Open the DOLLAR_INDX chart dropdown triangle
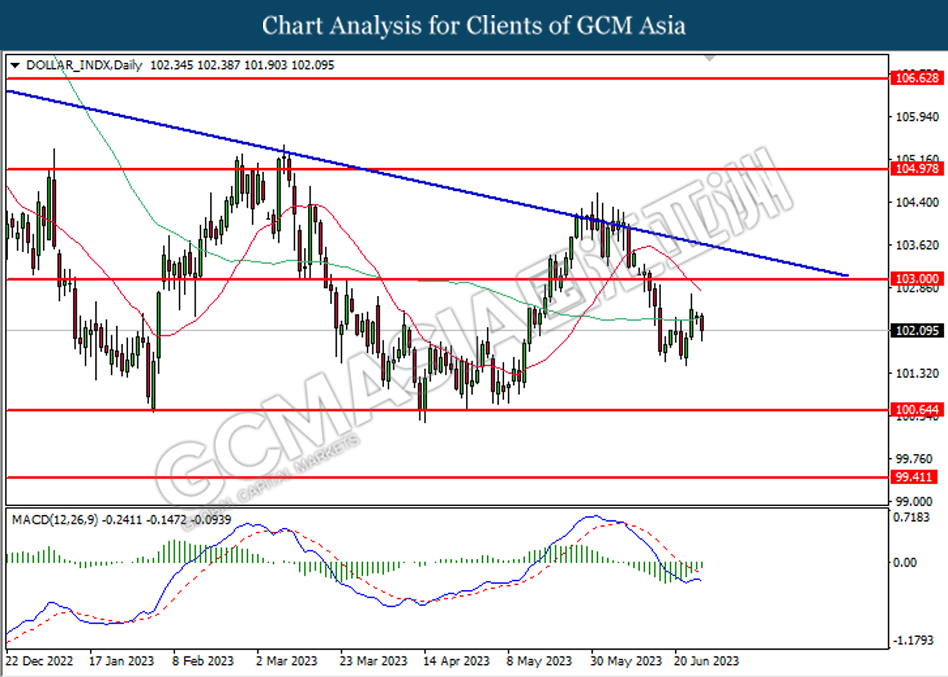This screenshot has width=948, height=677. click(15, 65)
